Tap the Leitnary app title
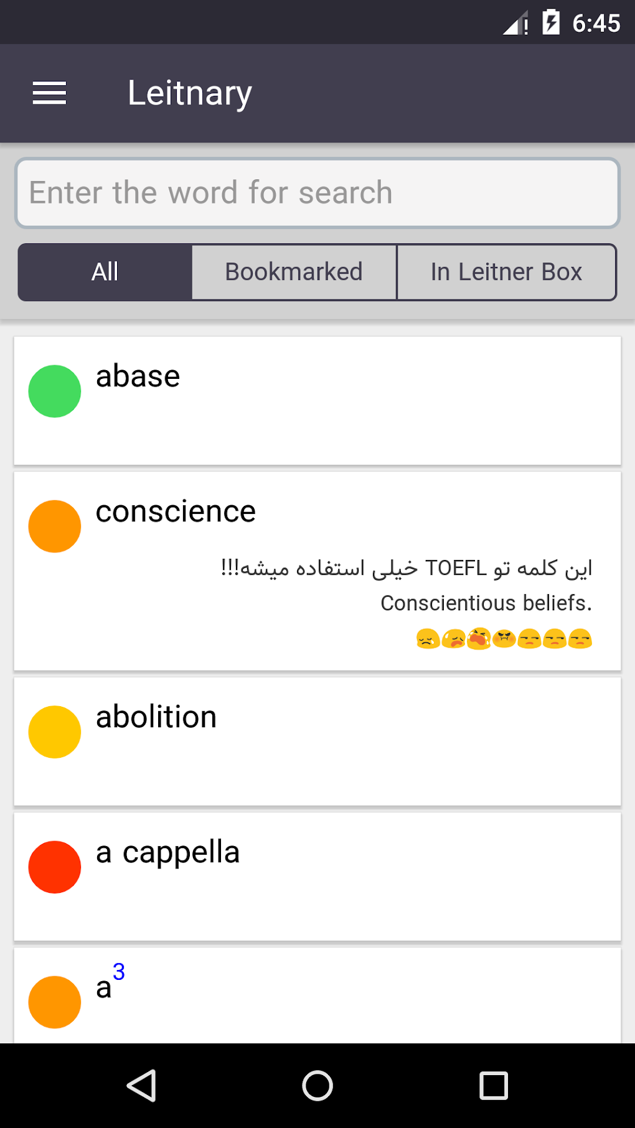Image resolution: width=635 pixels, height=1128 pixels. pyautogui.click(x=190, y=93)
